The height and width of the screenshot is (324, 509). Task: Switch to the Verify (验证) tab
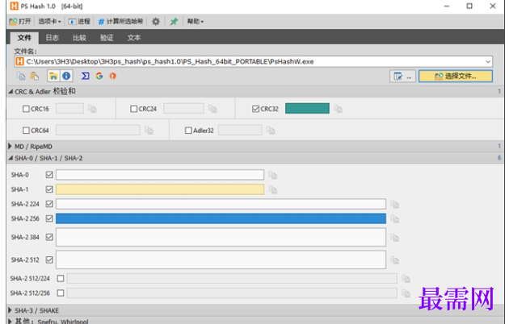pyautogui.click(x=107, y=38)
